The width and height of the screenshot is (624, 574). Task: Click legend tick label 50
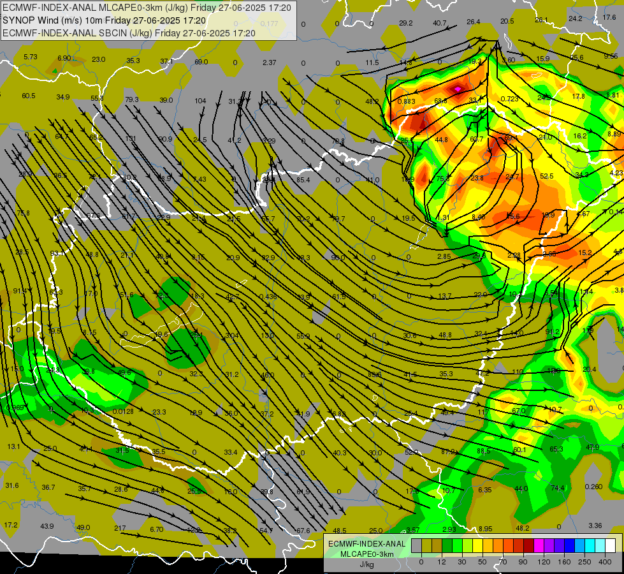pyautogui.click(x=483, y=562)
